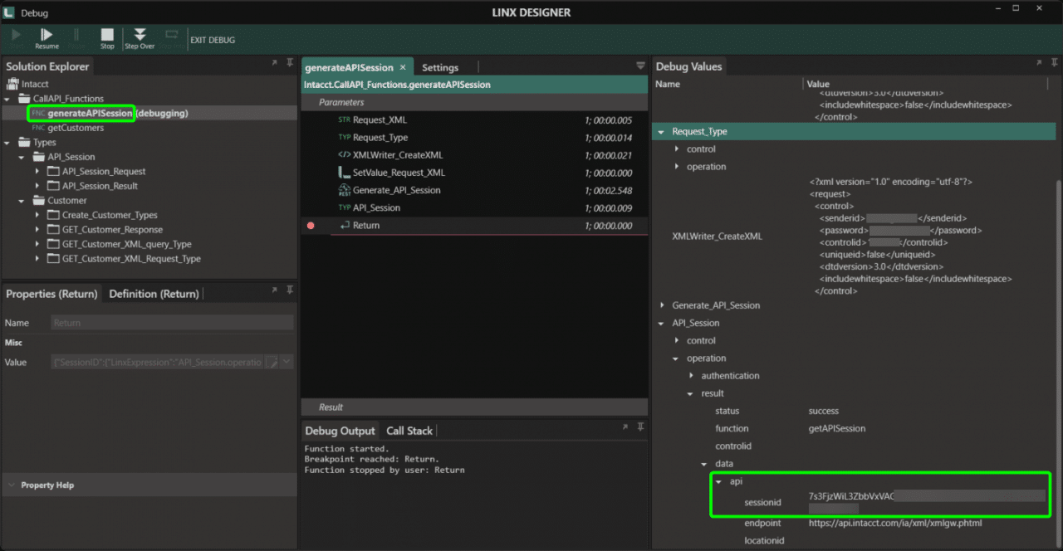Expand the Generate_API_Session debug value
Screen dimensions: 1063x551
click(662, 305)
